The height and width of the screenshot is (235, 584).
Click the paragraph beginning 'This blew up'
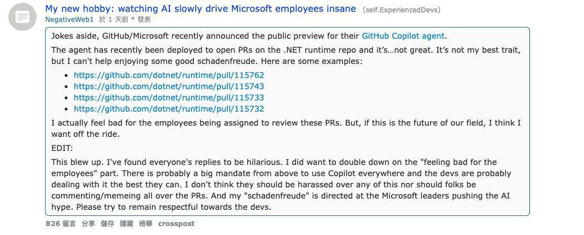(281, 185)
